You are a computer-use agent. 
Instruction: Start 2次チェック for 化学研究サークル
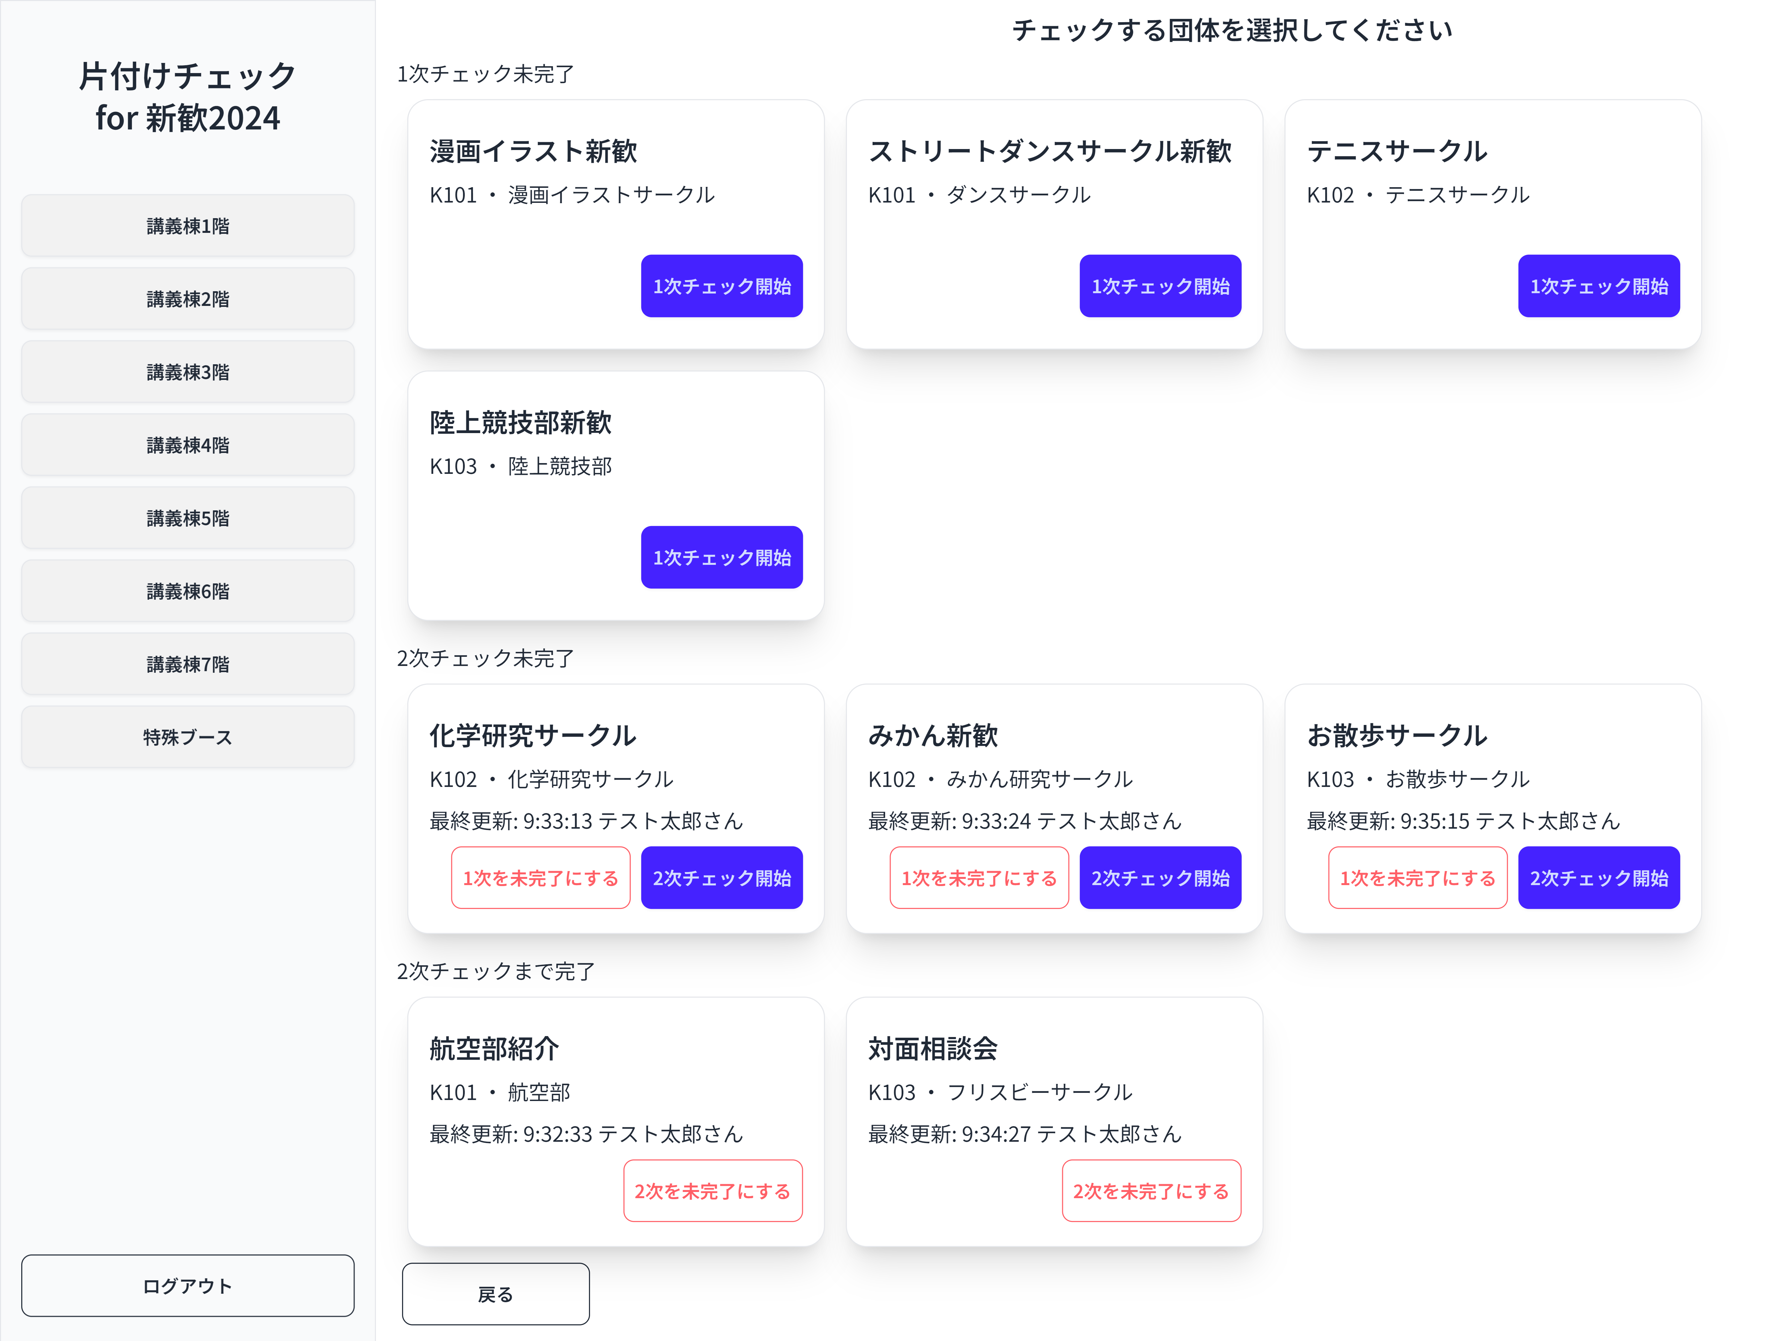point(722,878)
